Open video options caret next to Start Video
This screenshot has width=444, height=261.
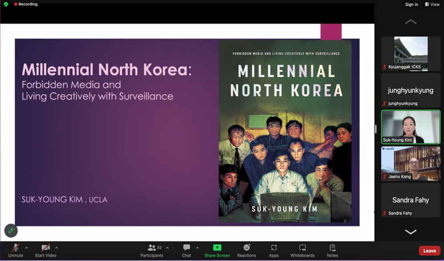pos(57,248)
